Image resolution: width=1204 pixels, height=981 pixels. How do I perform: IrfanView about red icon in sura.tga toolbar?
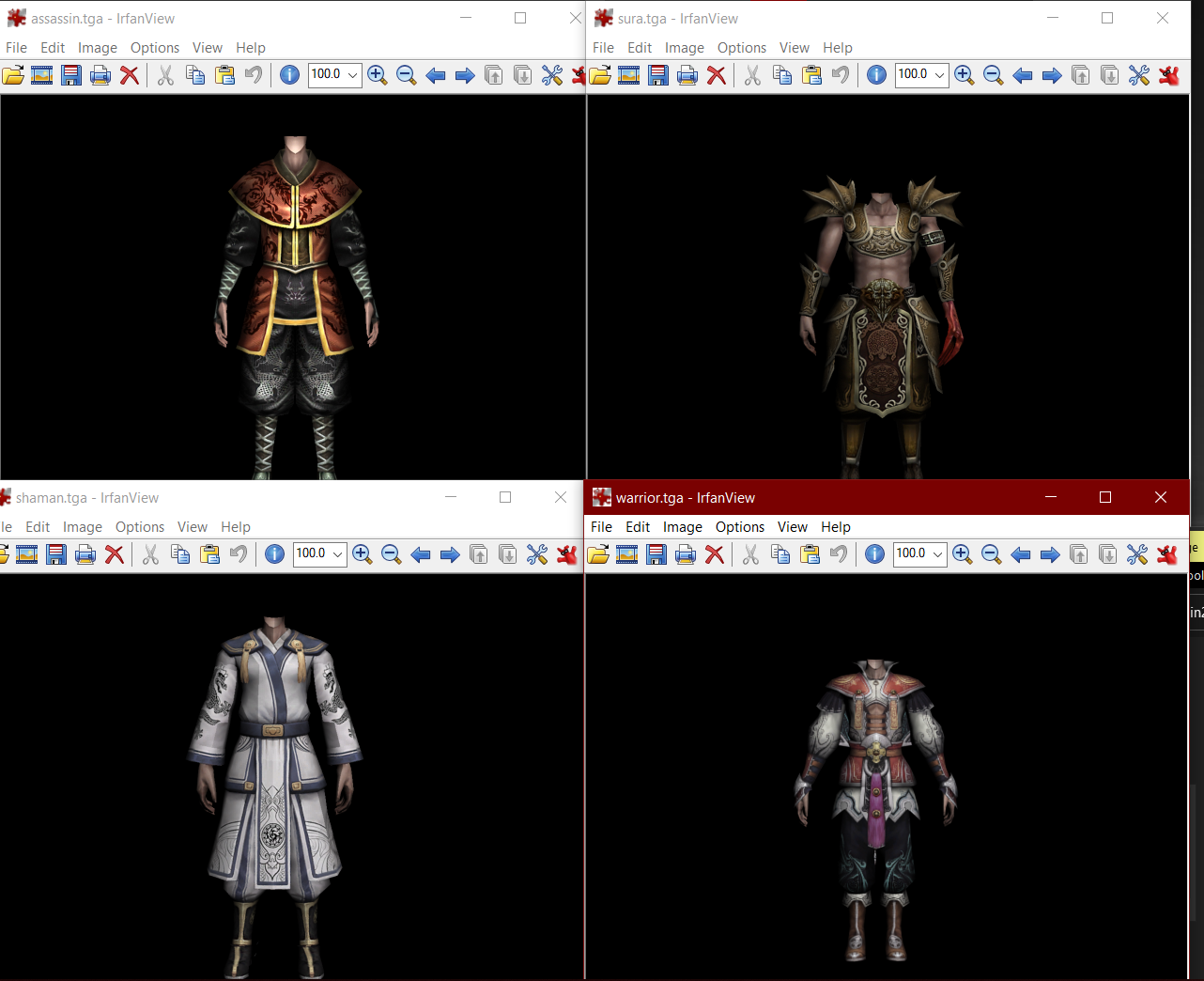(x=1169, y=75)
